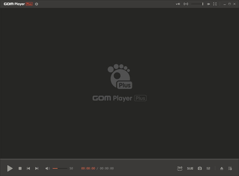Jump to previous file with Previous button
Screen dimensions: 239x176
28,168
